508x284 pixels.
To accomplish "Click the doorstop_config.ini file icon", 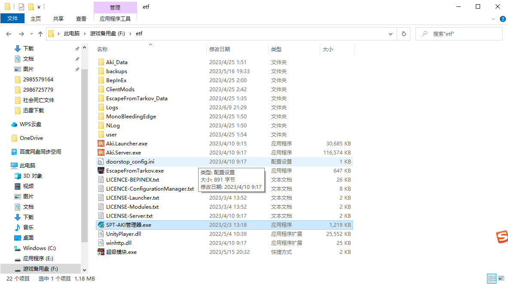I will click(101, 162).
